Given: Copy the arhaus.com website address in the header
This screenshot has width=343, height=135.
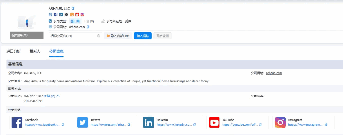Looking at the screenshot, I should [88, 27].
